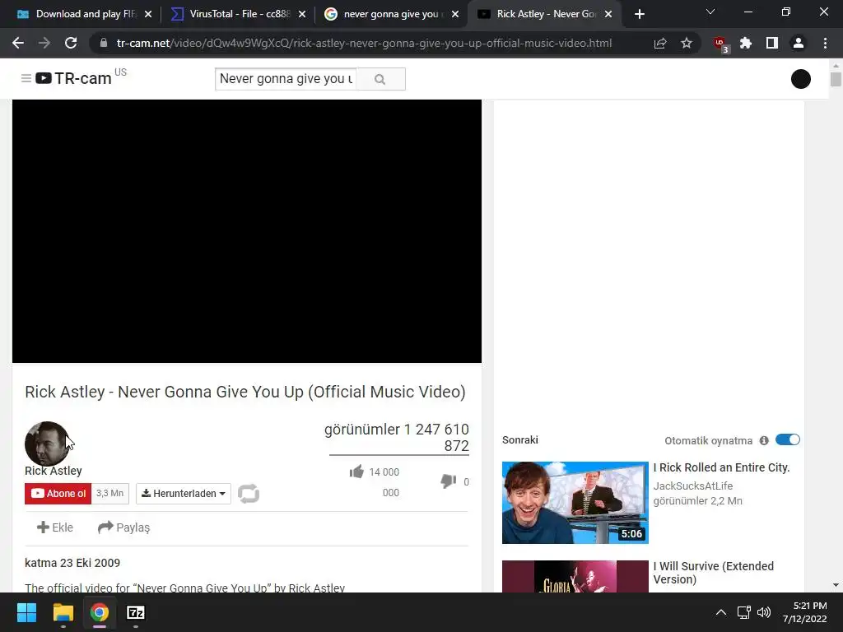
Task: Open File Explorer from the taskbar
Action: 63,612
